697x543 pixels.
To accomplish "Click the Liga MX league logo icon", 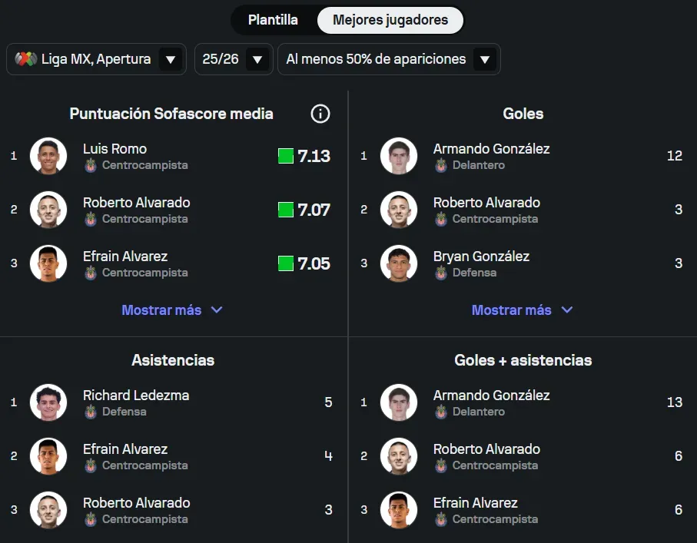I will pyautogui.click(x=26, y=59).
